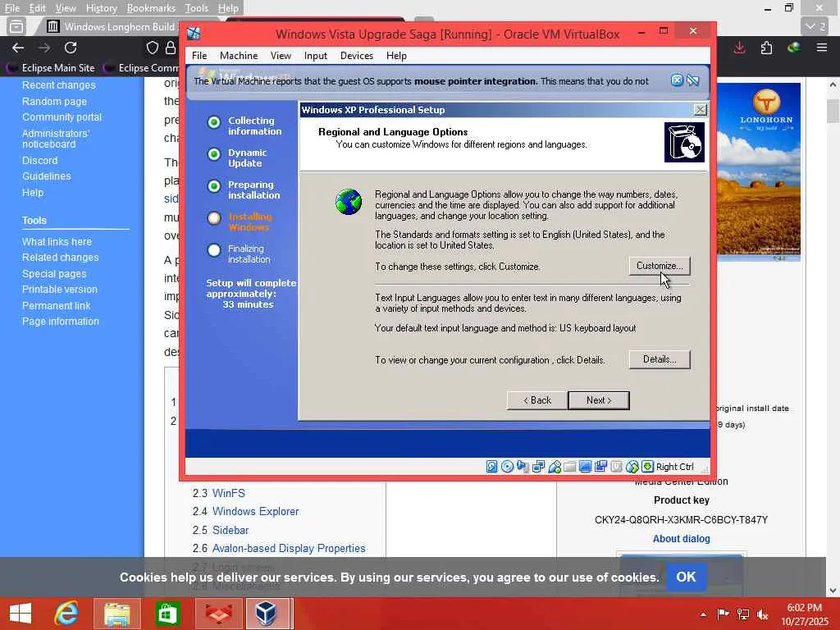Open VirtualBox View menu

click(x=281, y=56)
